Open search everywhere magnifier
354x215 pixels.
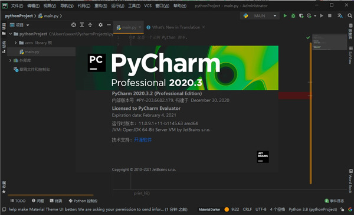350,16
